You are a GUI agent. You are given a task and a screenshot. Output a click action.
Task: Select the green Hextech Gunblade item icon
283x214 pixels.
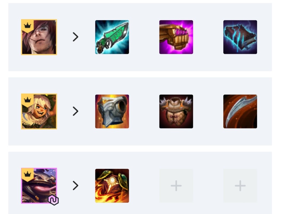[112, 37]
